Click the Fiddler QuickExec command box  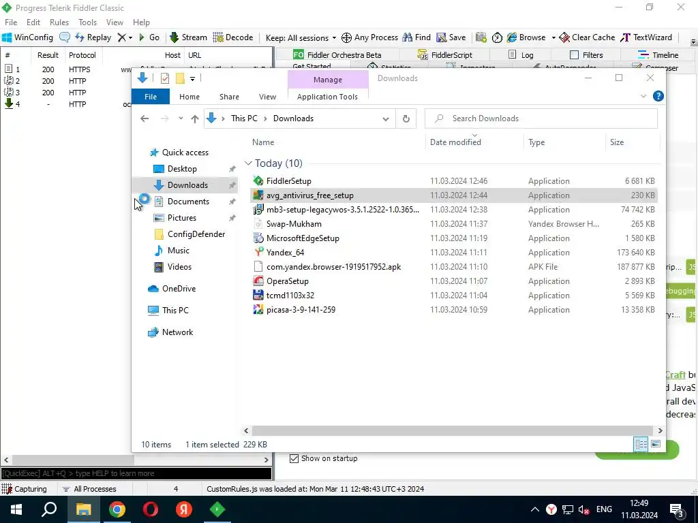pos(136,473)
